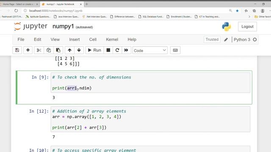This screenshot has height=152, width=271.
Task: Click the Trusted notebook indicator
Action: click(212, 39)
